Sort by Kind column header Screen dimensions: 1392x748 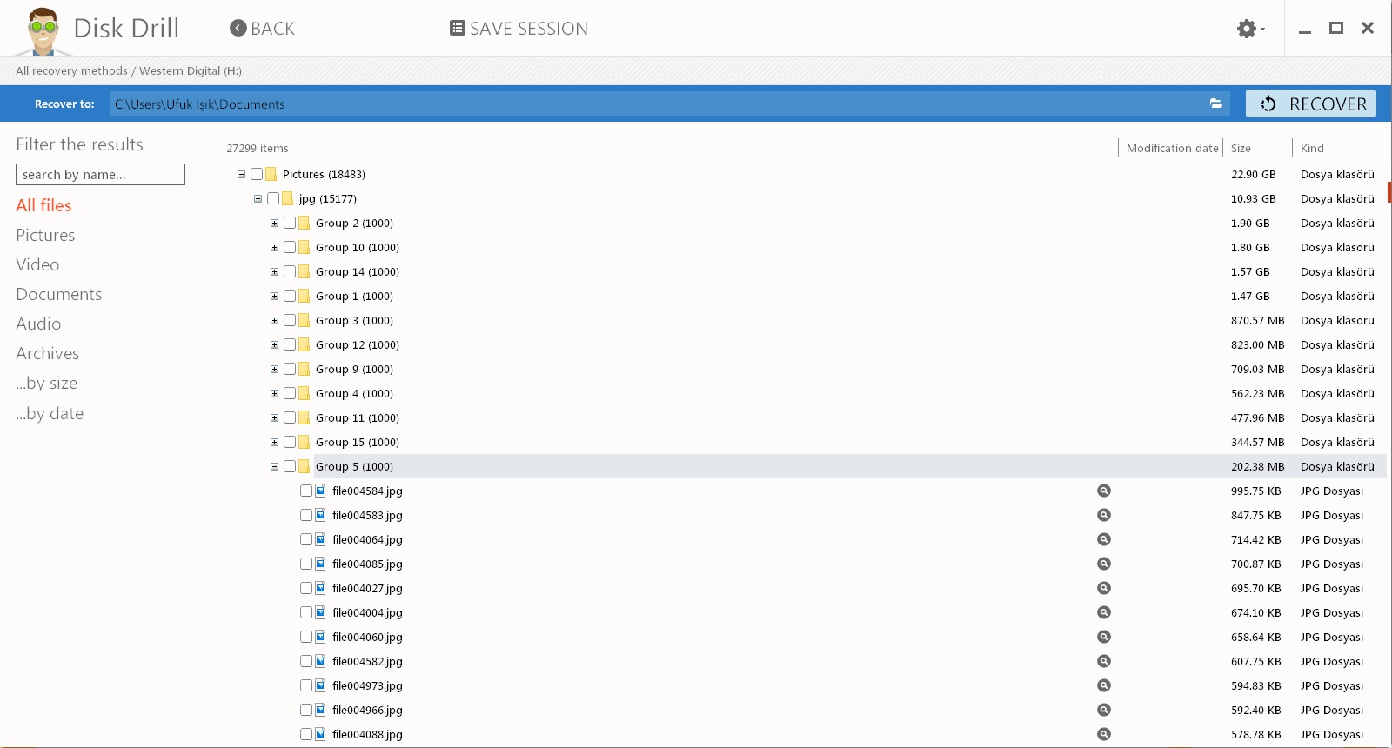[x=1312, y=148]
